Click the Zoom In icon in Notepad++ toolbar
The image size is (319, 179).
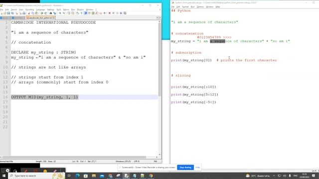[60, 13]
